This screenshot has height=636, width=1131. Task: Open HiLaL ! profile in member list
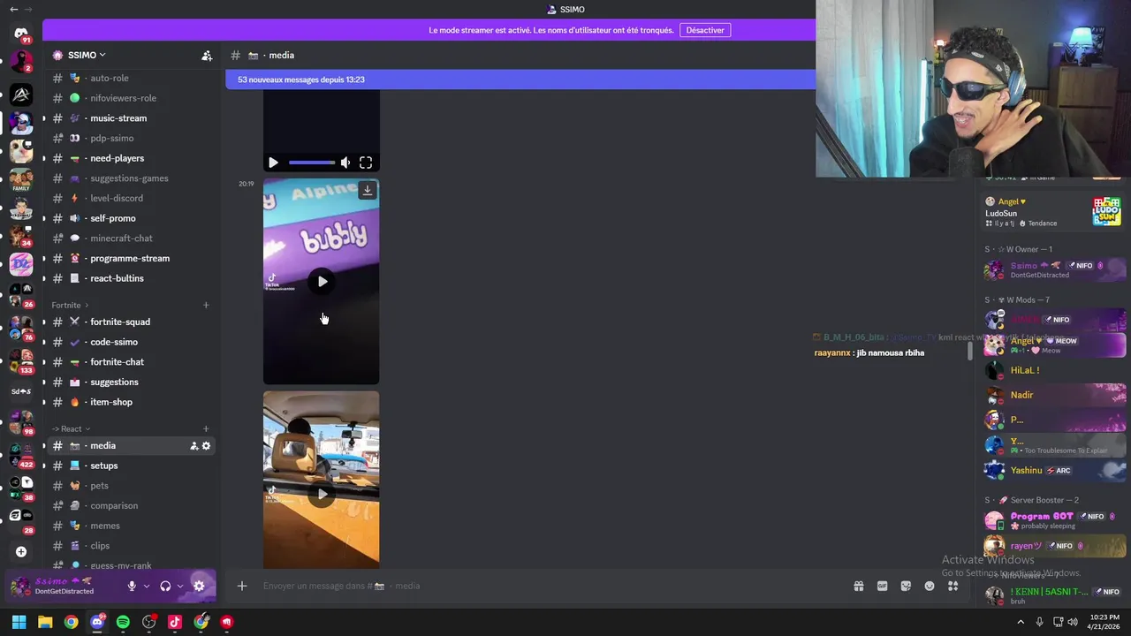click(x=1055, y=370)
